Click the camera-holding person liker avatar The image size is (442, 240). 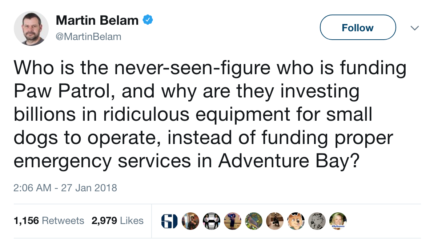(x=190, y=221)
